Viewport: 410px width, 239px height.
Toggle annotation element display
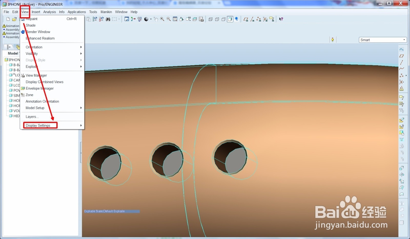272,19
